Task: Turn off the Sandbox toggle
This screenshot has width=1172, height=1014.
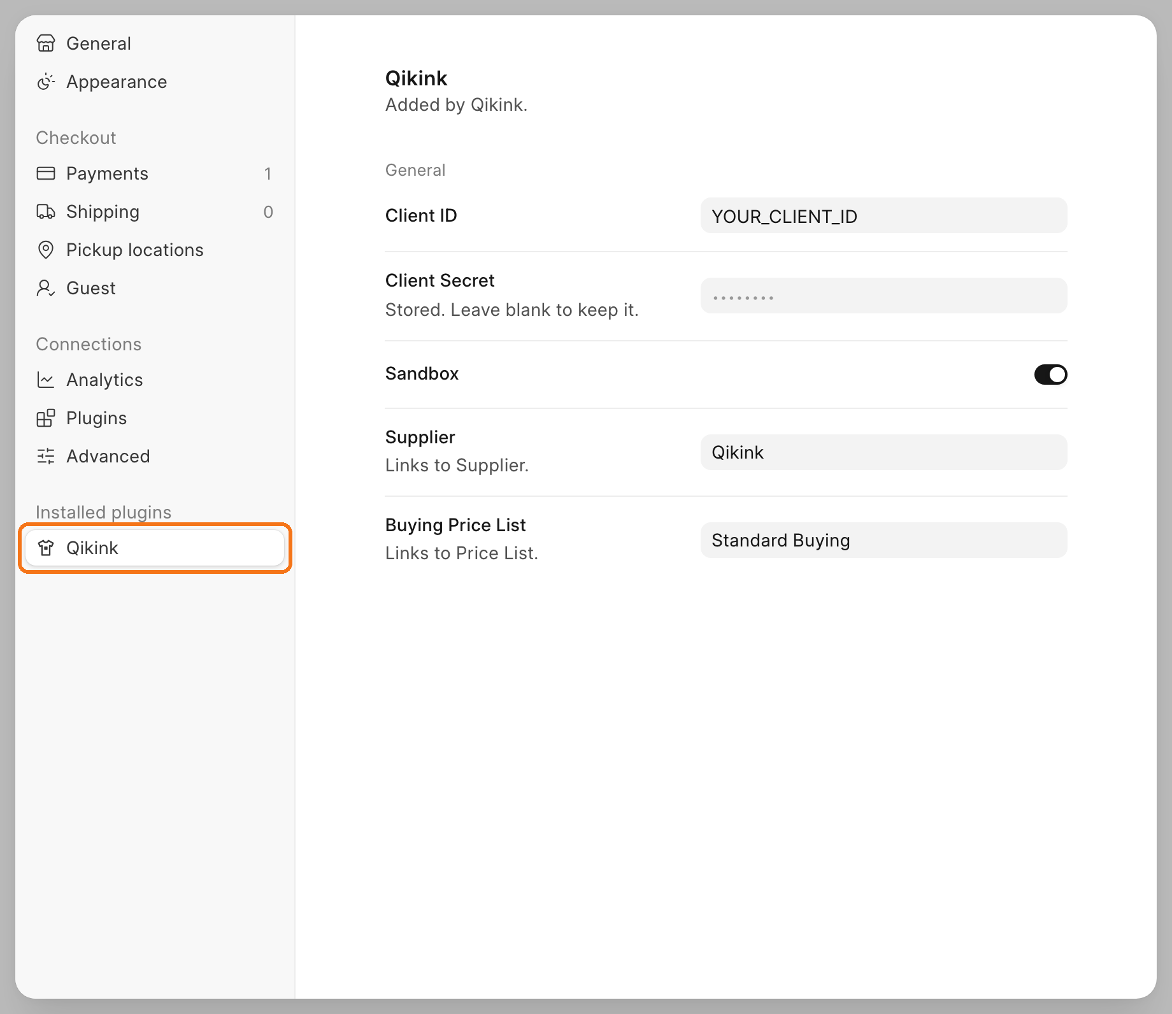Action: coord(1050,375)
